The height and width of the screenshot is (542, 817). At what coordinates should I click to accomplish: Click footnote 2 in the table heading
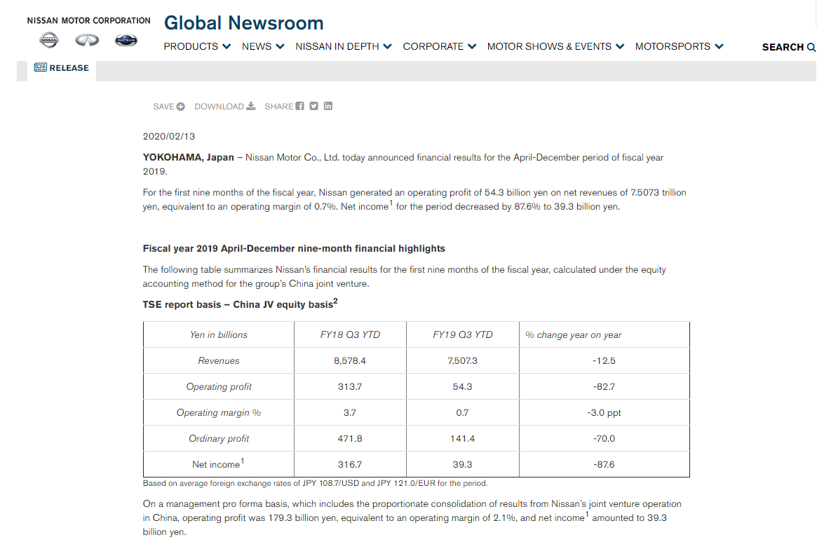(336, 301)
